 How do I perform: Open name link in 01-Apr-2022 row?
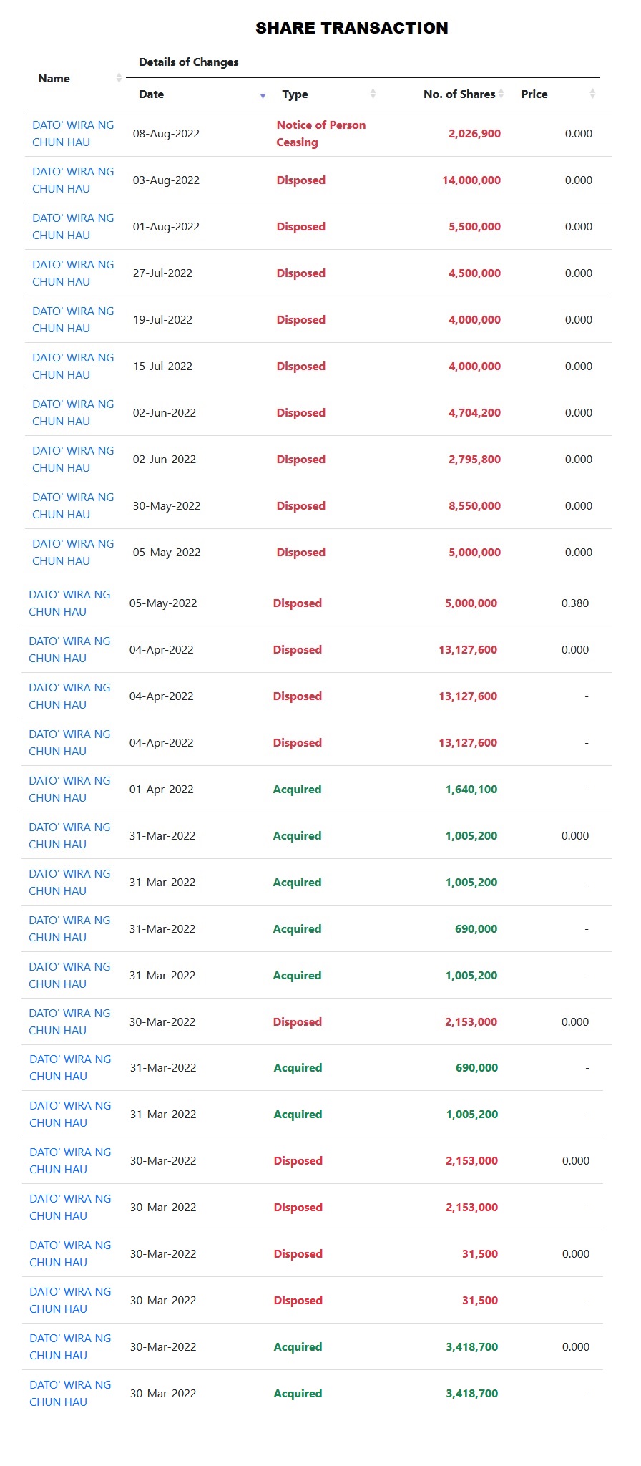click(x=69, y=790)
